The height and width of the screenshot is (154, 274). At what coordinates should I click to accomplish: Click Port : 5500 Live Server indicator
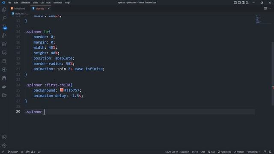click(224, 152)
